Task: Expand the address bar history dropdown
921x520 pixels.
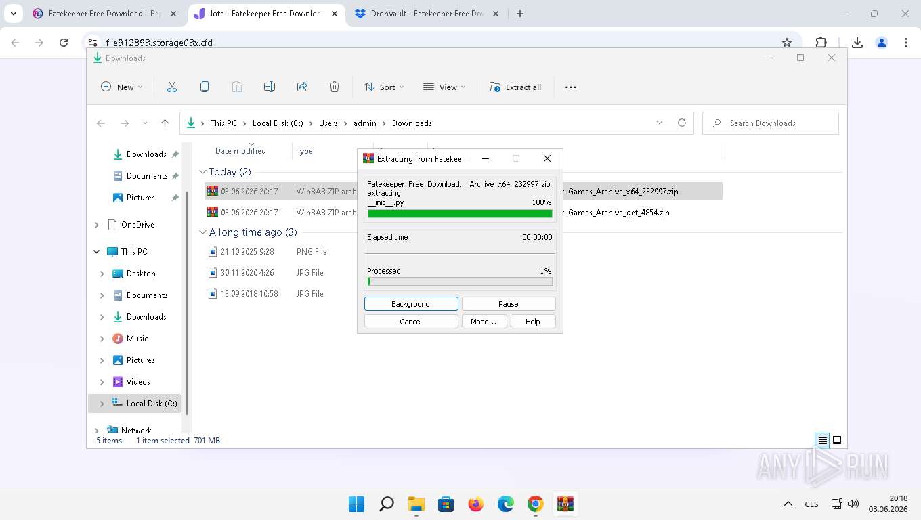Action: tap(660, 123)
